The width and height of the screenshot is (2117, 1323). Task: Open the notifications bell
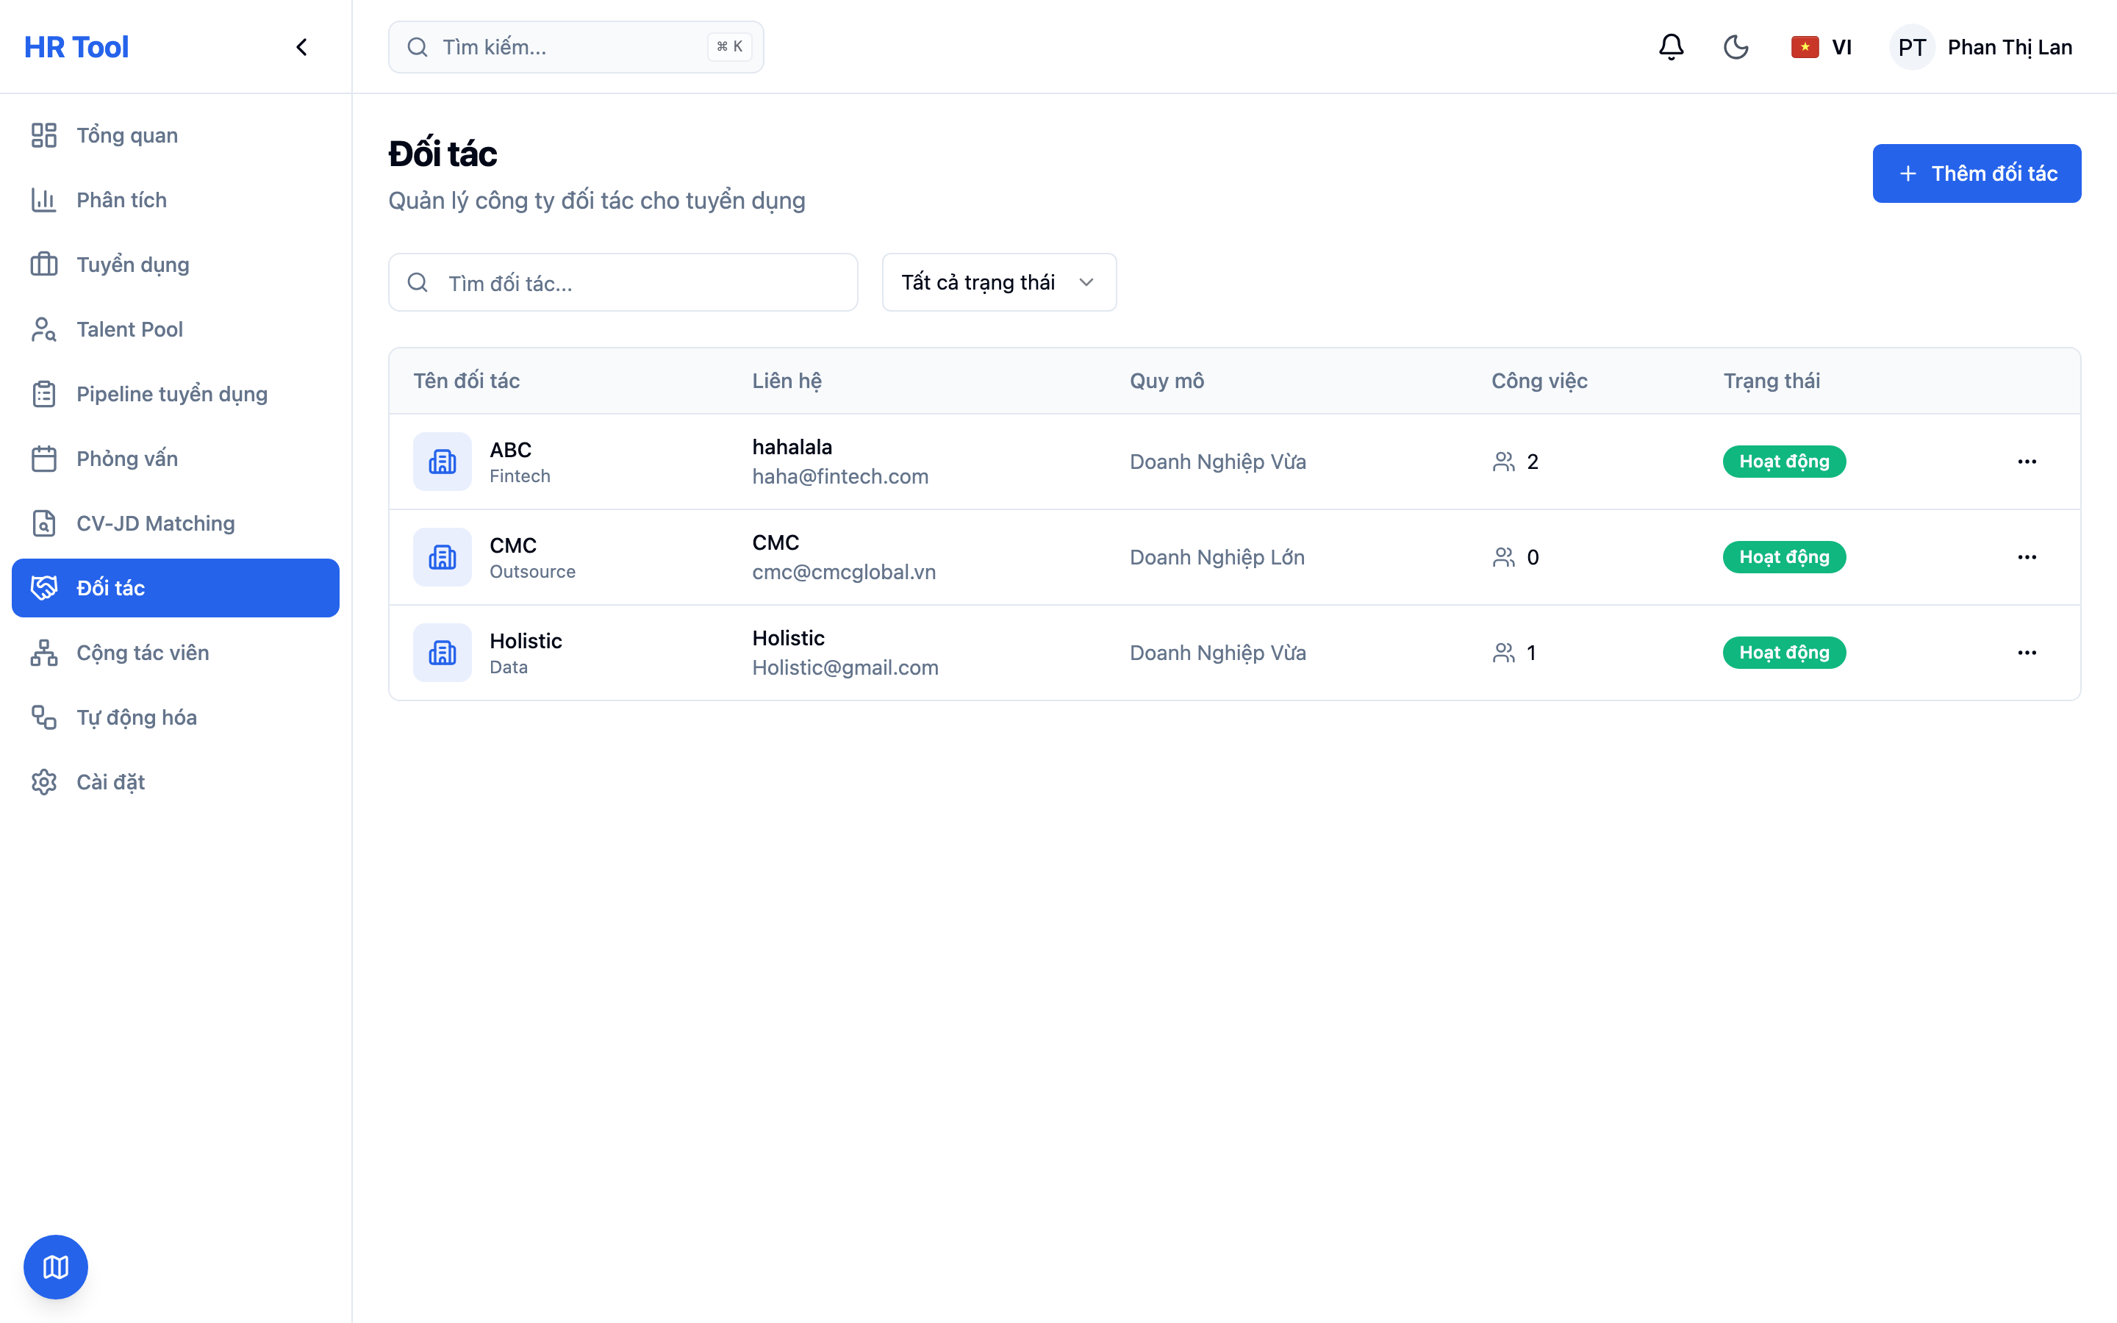tap(1671, 47)
